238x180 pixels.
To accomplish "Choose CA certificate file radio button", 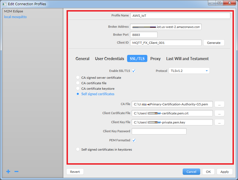I will coord(78,83).
